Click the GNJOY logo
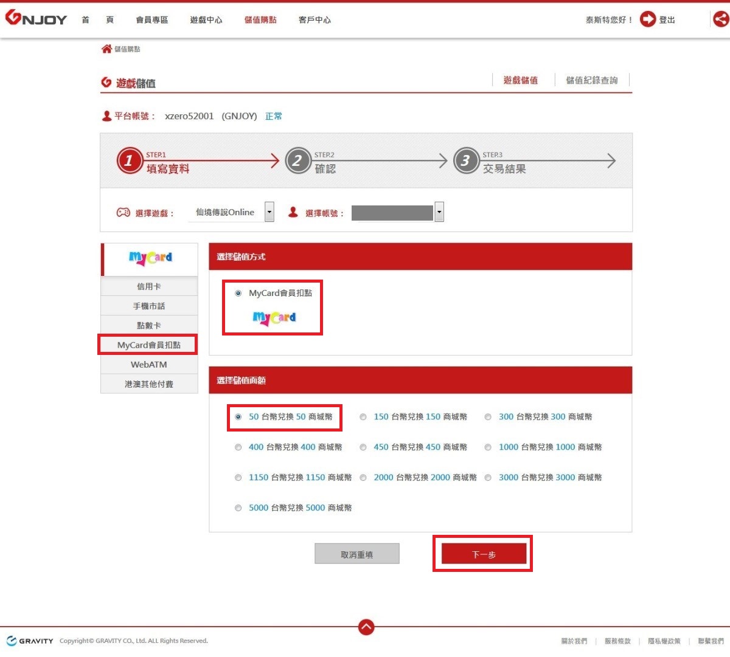730x657 pixels. tap(36, 18)
